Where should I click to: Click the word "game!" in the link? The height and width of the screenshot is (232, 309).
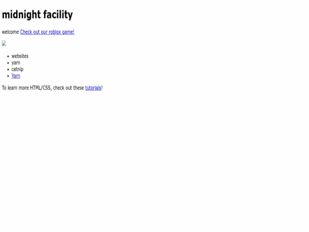tap(68, 32)
